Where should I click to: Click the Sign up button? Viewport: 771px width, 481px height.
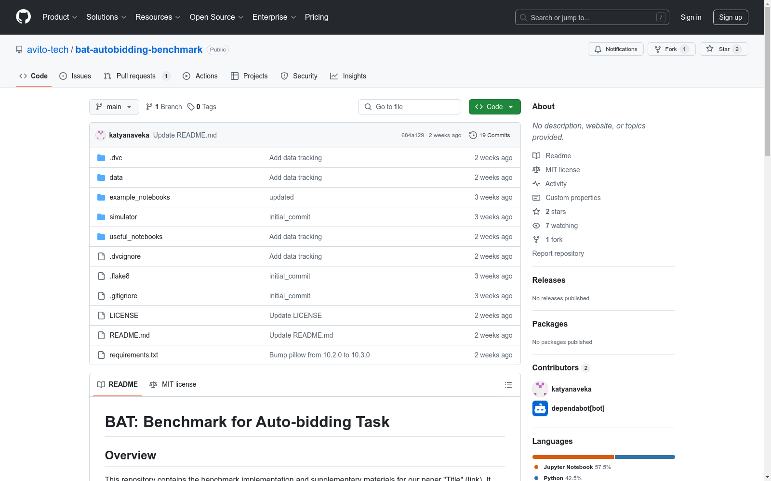(731, 17)
